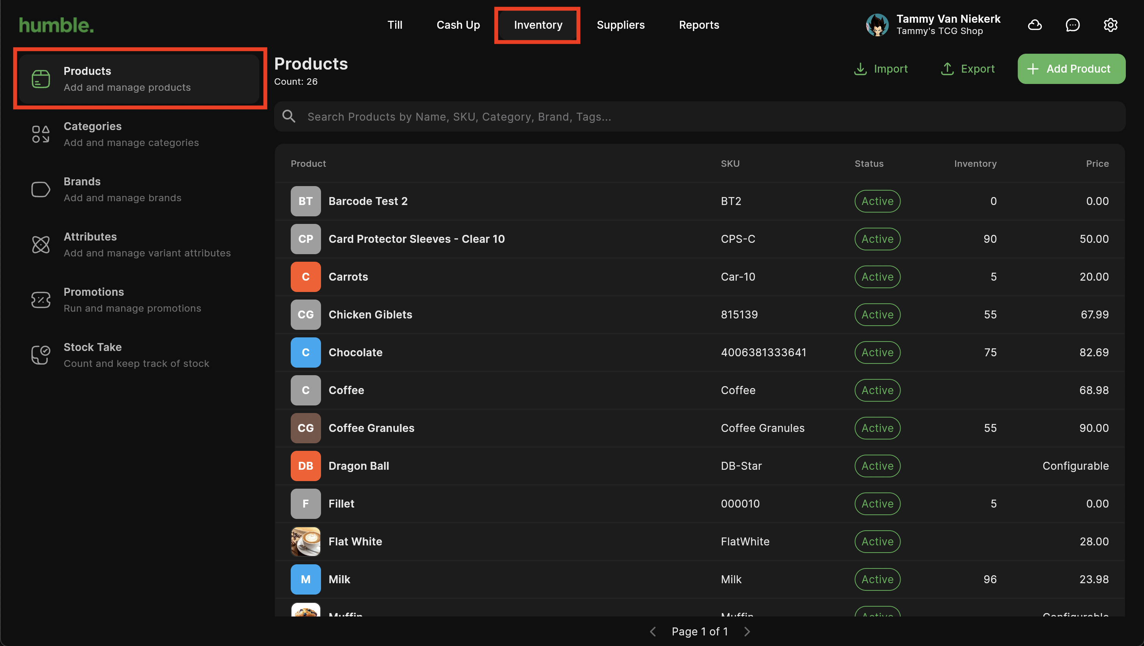Switch to the Cash Up tab

(458, 25)
